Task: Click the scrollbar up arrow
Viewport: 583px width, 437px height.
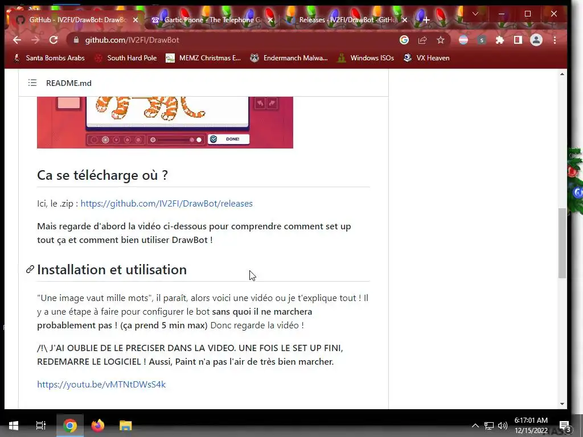Action: (562, 75)
